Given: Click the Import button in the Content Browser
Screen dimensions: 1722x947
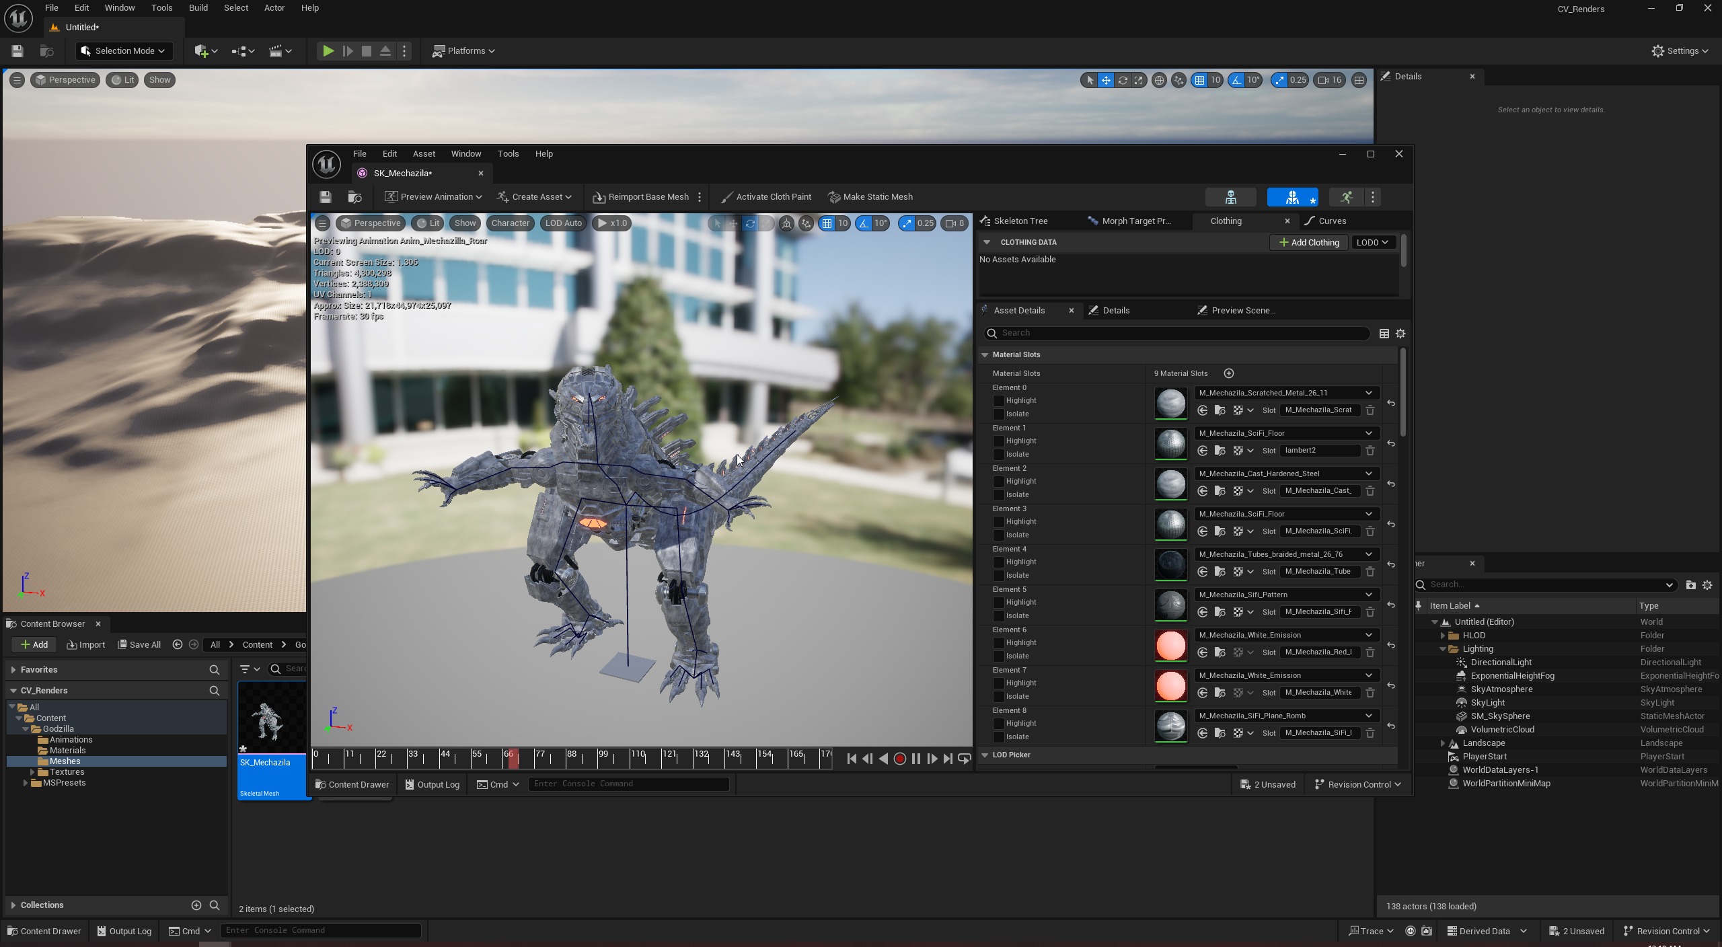Looking at the screenshot, I should pos(86,645).
